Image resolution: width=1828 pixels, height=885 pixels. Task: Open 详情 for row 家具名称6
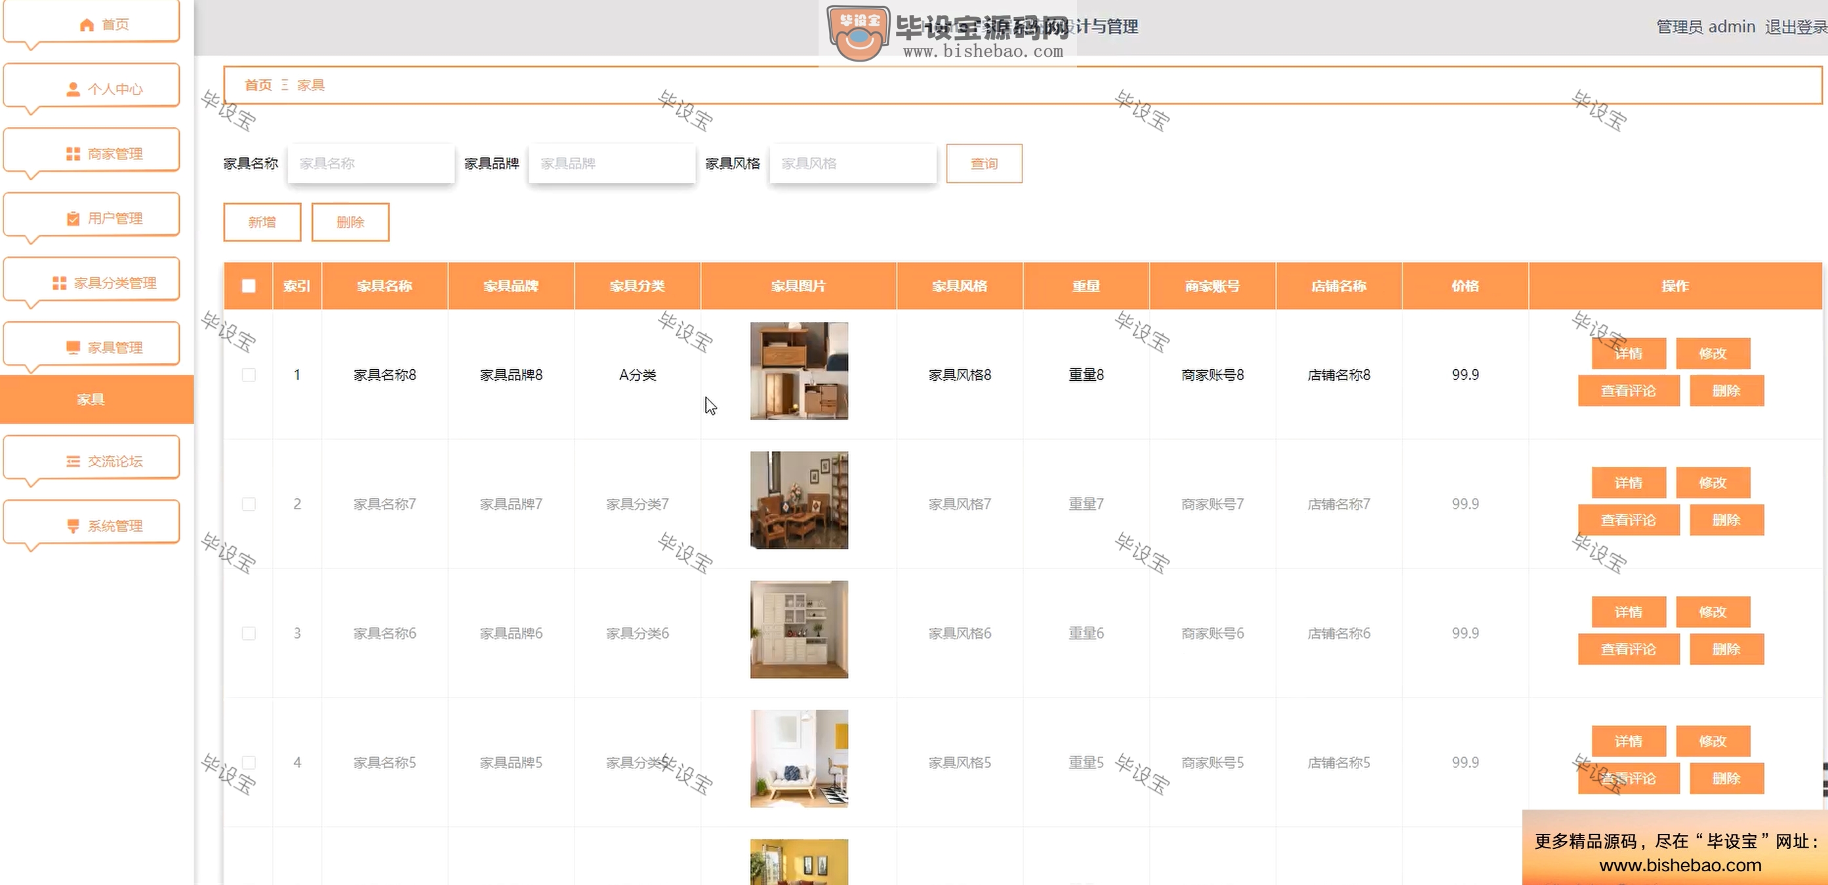(x=1629, y=612)
